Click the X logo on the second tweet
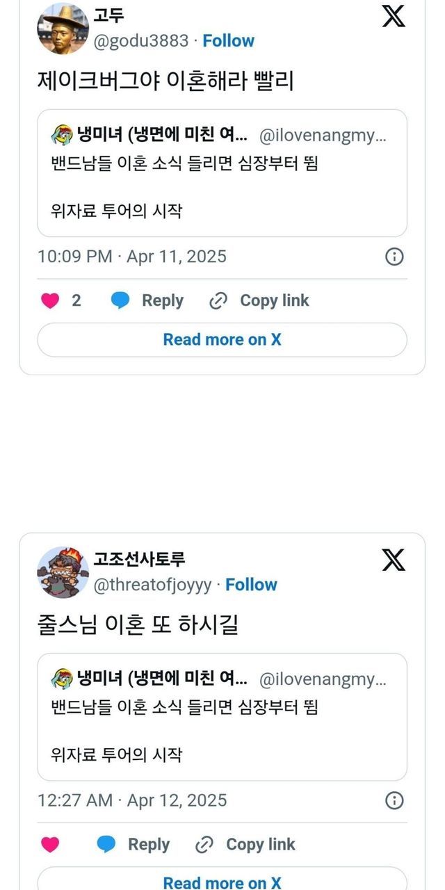This screenshot has height=890, width=445. [394, 558]
